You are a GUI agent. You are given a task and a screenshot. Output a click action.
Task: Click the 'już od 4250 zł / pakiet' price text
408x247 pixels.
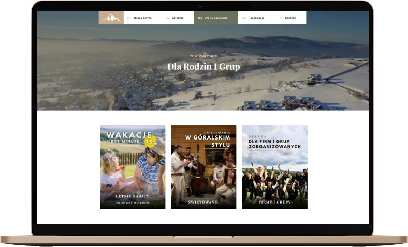click(x=133, y=203)
